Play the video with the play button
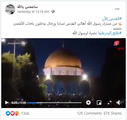The width and height of the screenshot is (127, 120). tap(6, 103)
